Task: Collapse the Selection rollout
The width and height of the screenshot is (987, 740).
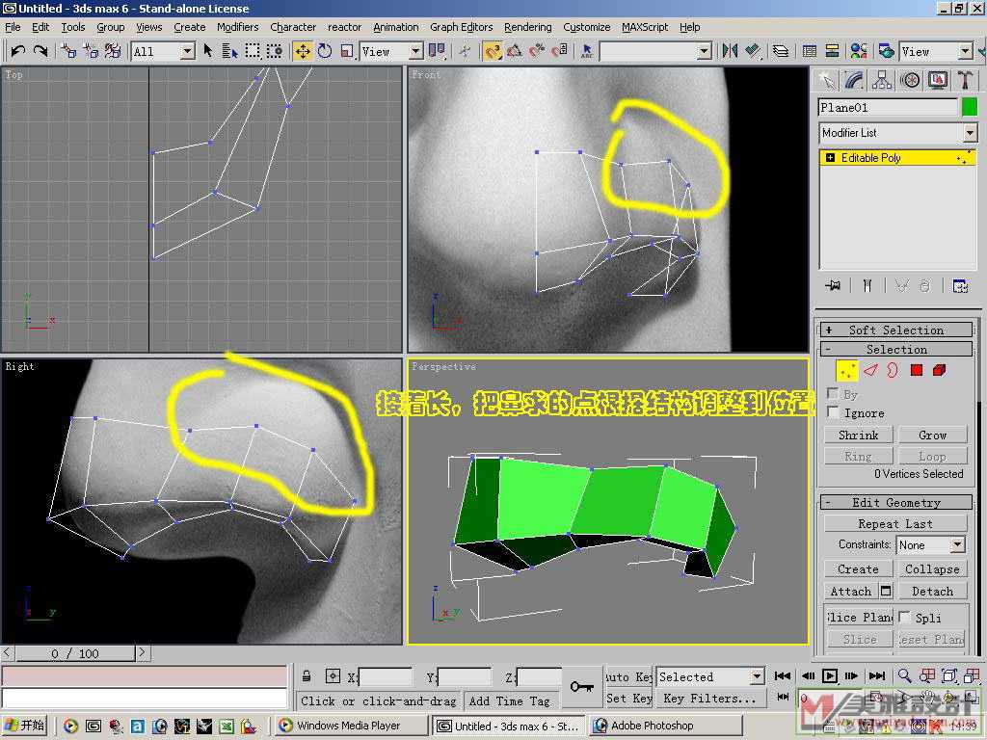Action: (x=896, y=350)
